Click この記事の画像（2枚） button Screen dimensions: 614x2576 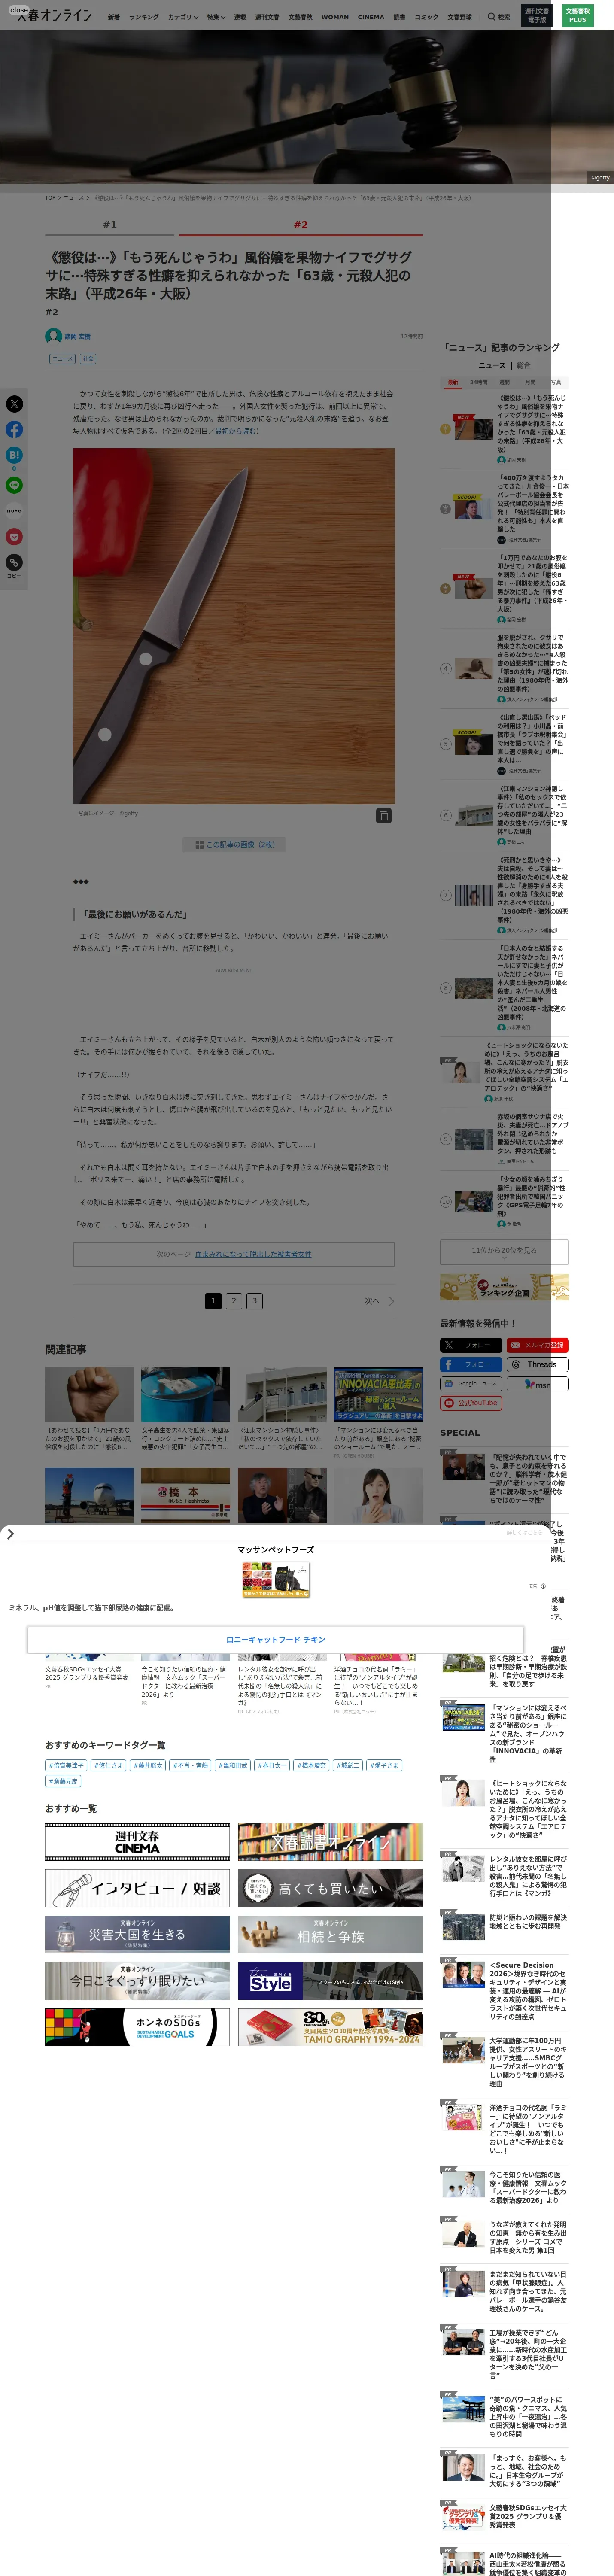coord(234,844)
